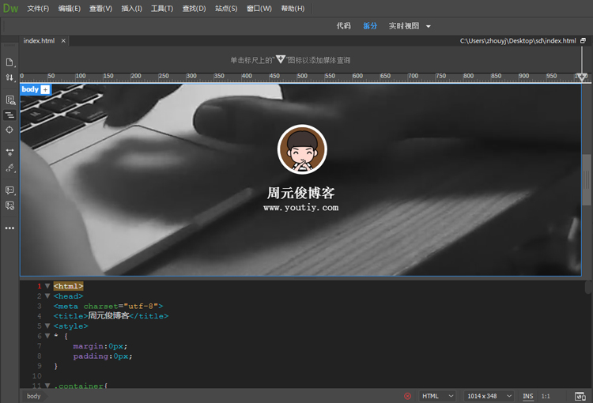This screenshot has width=593, height=403.
Task: Click the apply comment icon
Action: [x=9, y=190]
